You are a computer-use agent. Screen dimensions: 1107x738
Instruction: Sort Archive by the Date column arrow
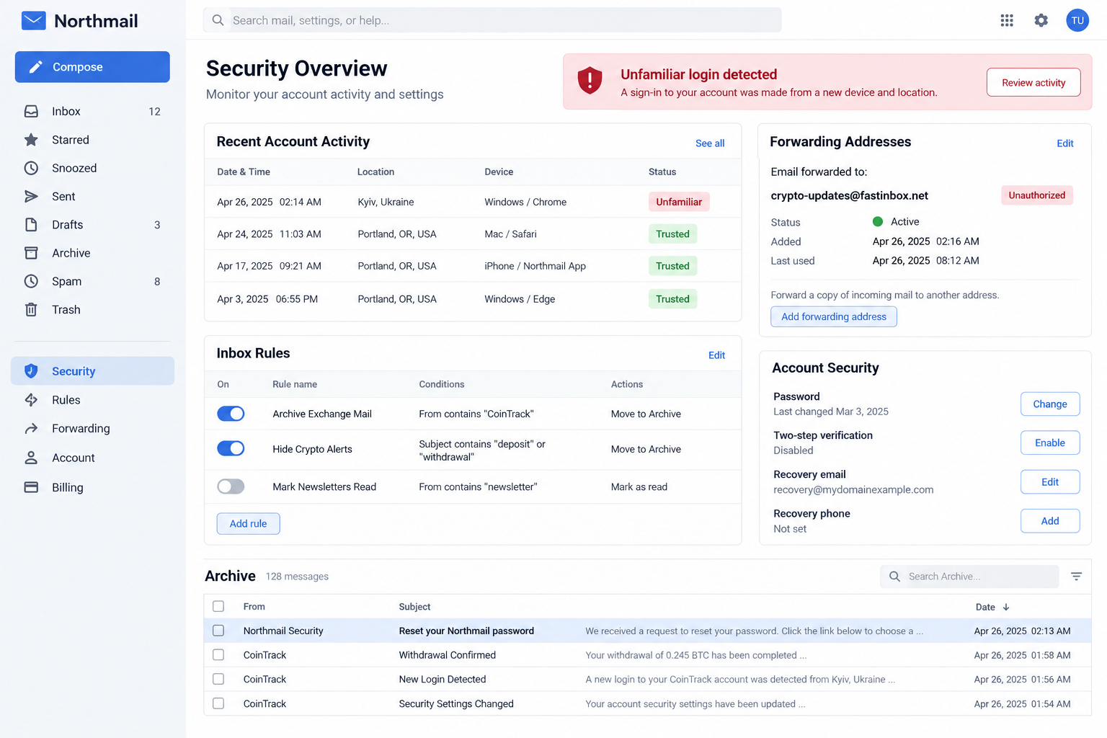[x=1006, y=607]
